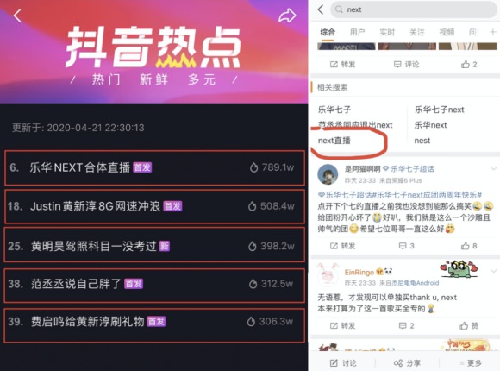Tap avatar of user 是阿猫啊啊
500x371 pixels.
pos(328,174)
